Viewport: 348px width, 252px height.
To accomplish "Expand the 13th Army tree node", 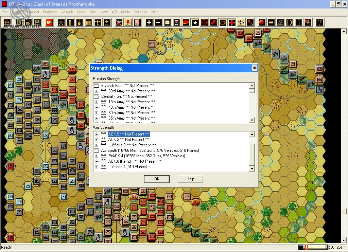I will [x=97, y=102].
